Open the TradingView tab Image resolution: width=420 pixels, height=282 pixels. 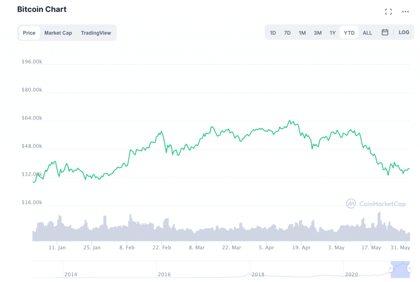point(96,33)
